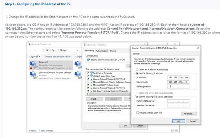Click the Subnet mask input field
The width and height of the screenshot is (220, 138).
point(178,82)
